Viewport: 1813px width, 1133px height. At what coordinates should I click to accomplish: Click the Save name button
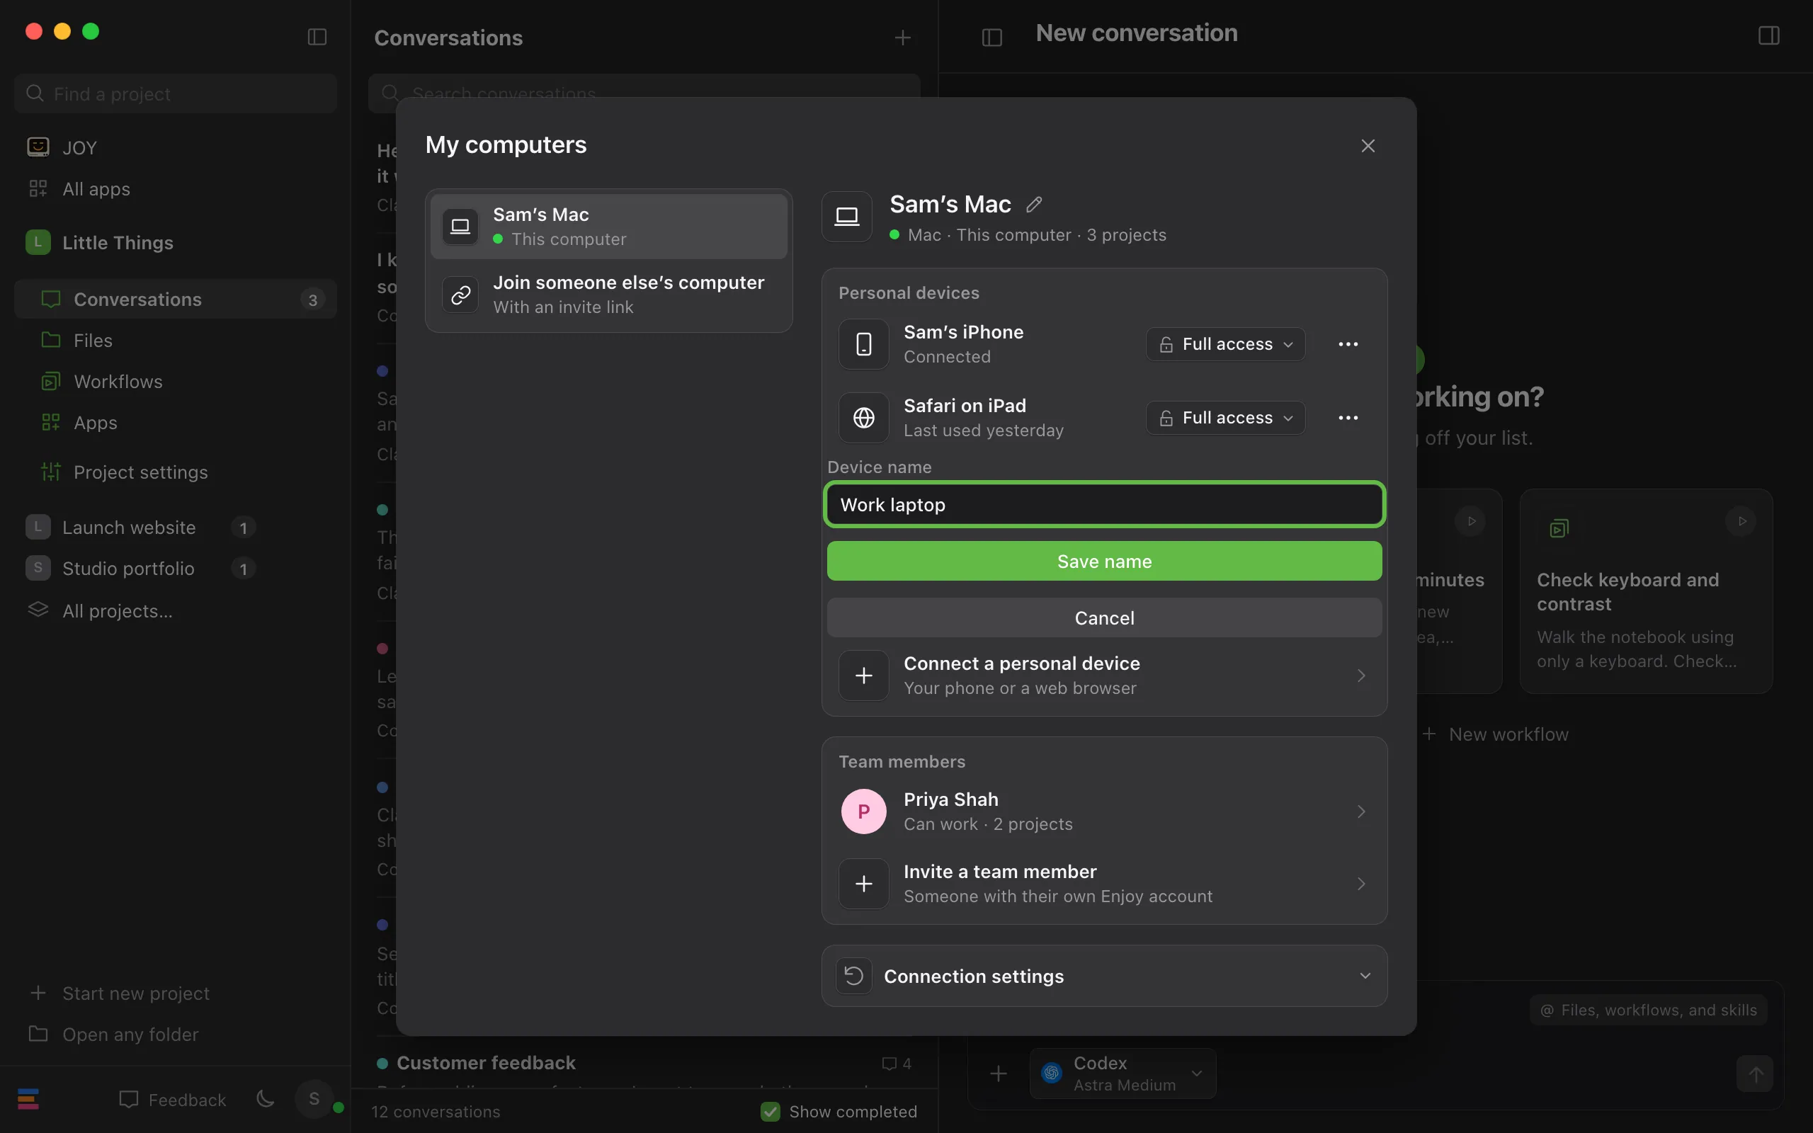pyautogui.click(x=1104, y=561)
